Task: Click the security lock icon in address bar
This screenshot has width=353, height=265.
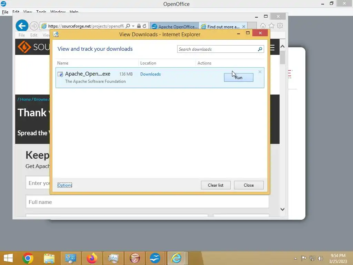Action: click(x=139, y=26)
